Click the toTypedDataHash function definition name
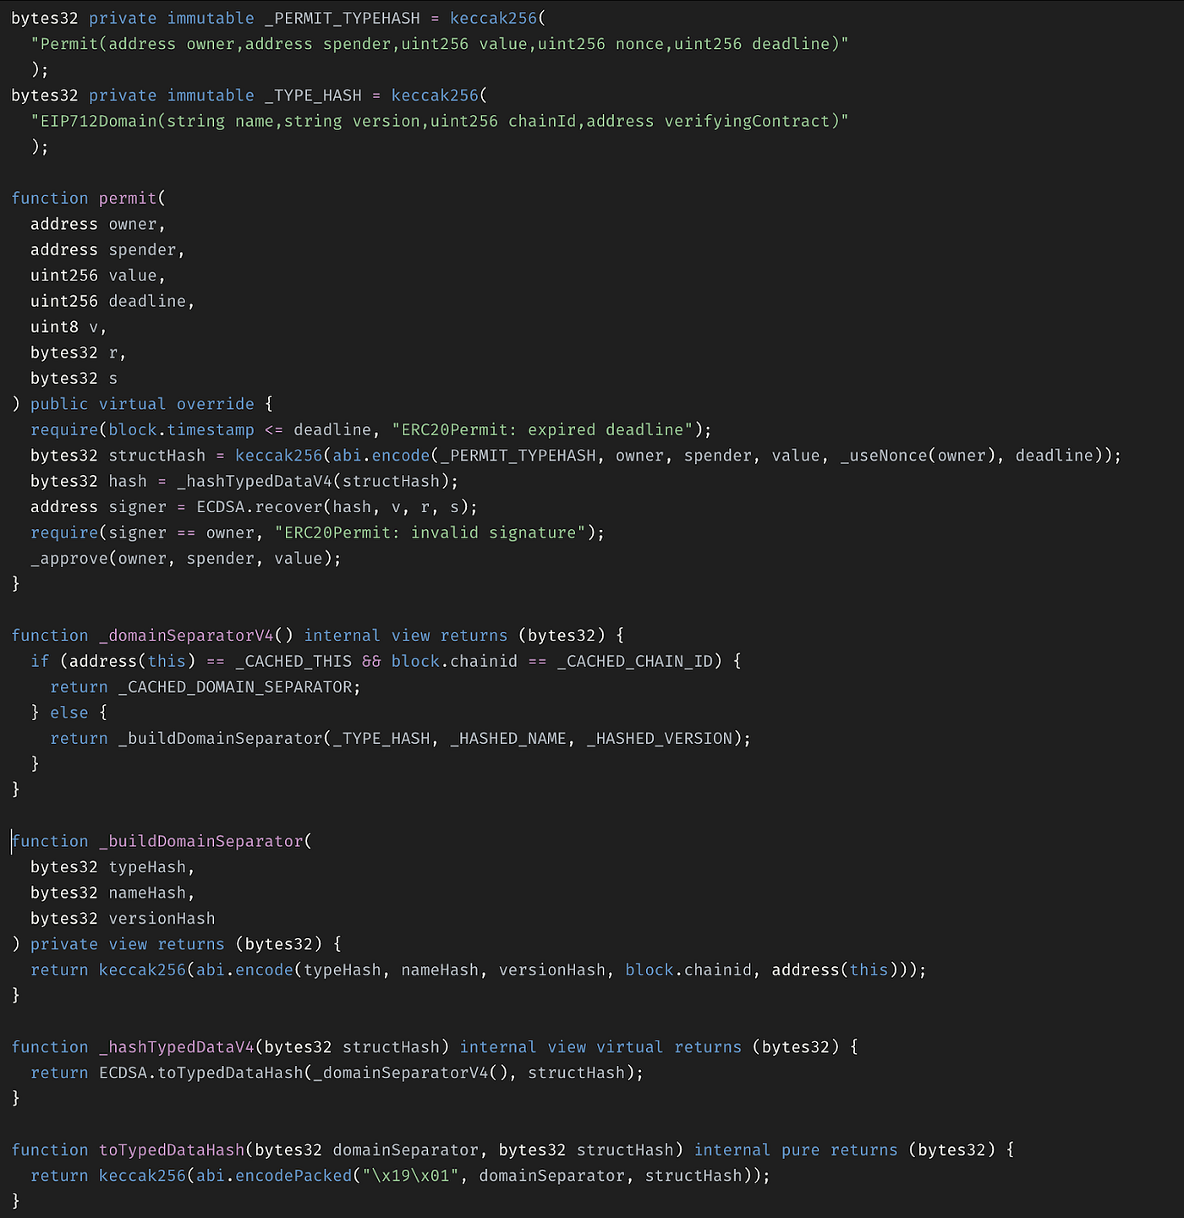The height and width of the screenshot is (1218, 1184). click(x=172, y=1150)
